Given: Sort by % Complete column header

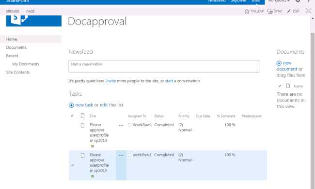Looking at the screenshot, I should click(226, 116).
